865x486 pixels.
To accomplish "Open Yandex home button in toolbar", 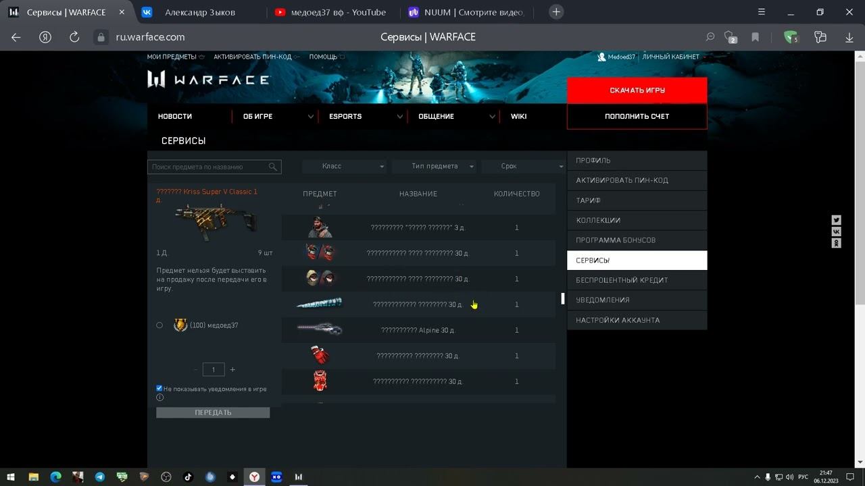I will pyautogui.click(x=45, y=37).
